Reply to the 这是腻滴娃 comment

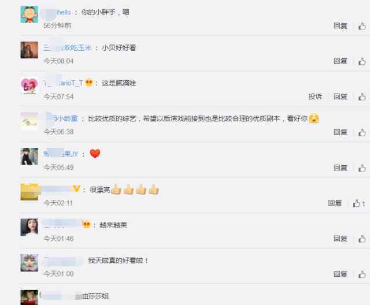click(x=341, y=96)
